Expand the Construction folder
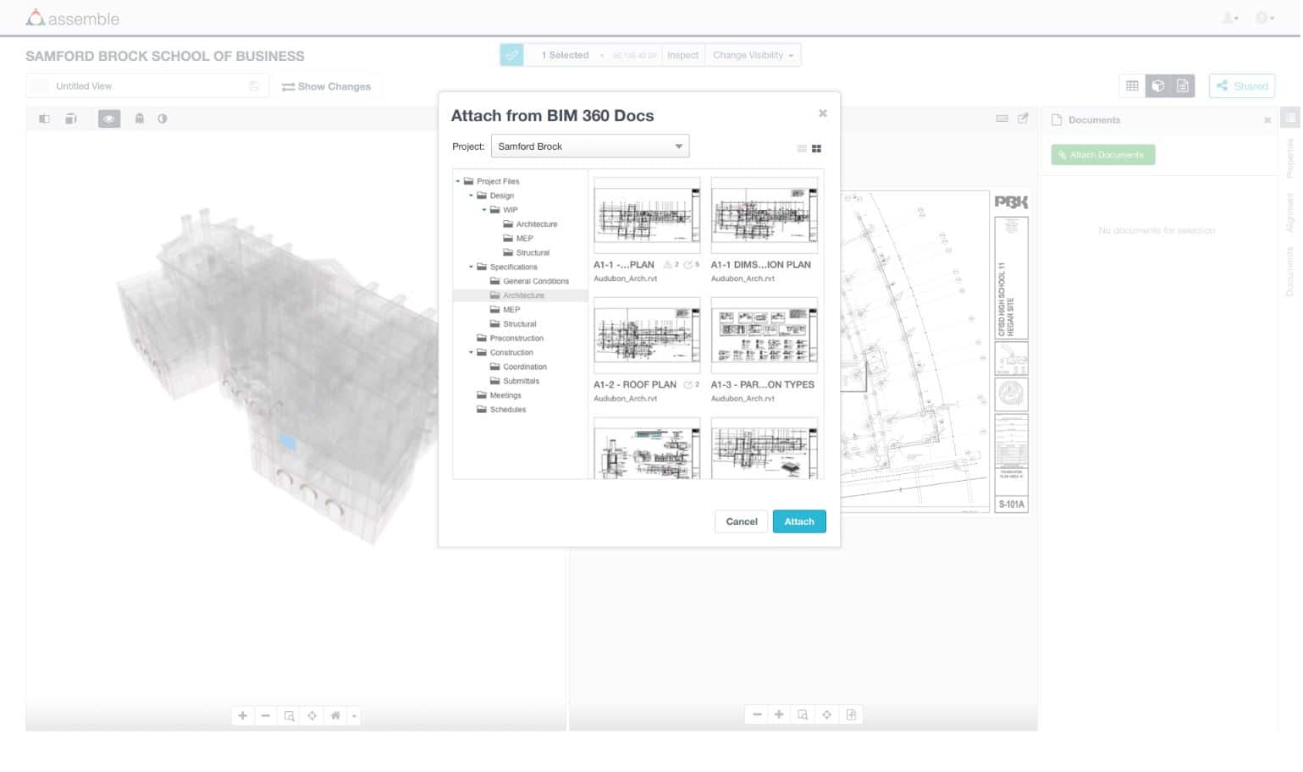This screenshot has height=772, width=1303. click(472, 352)
